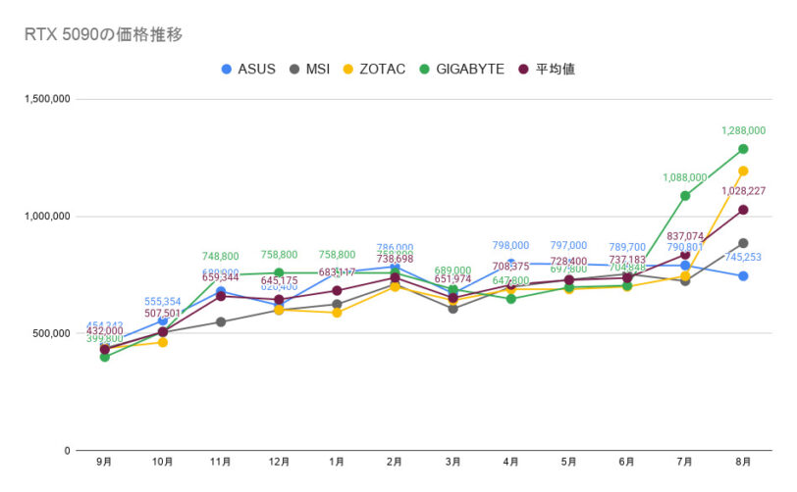Select the gray MSI data point at 11月

point(221,321)
